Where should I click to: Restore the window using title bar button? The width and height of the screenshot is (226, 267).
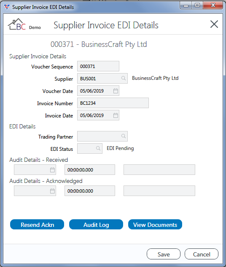tap(197, 5)
